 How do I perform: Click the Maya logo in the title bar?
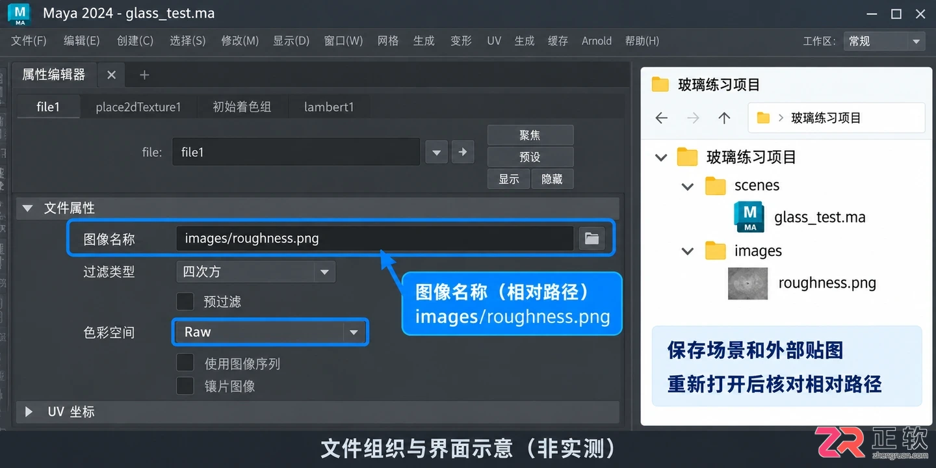pyautogui.click(x=19, y=14)
